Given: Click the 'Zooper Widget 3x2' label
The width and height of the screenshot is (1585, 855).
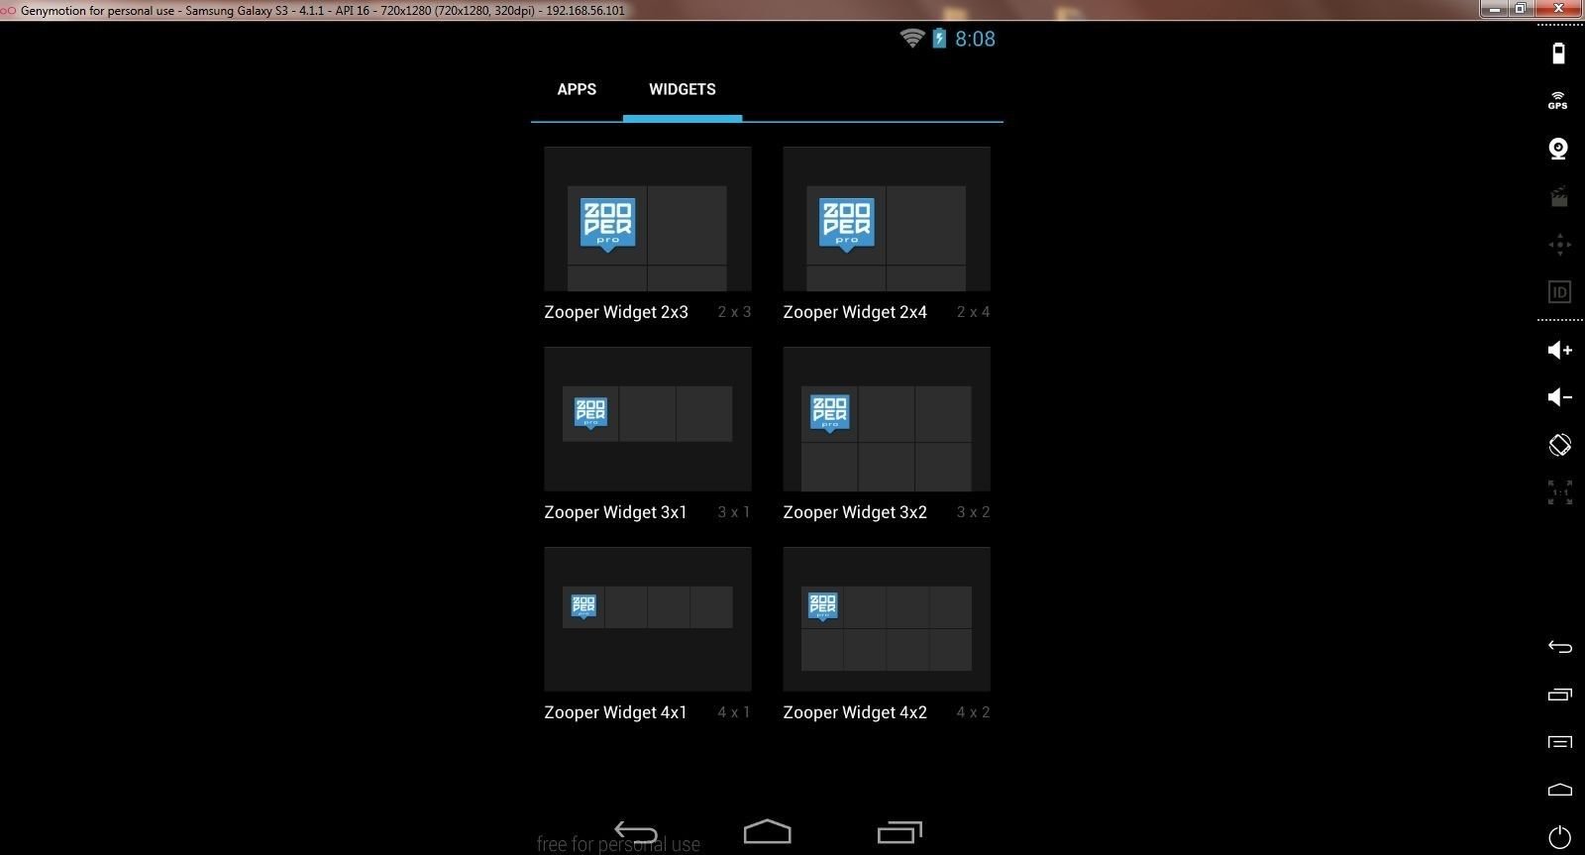Looking at the screenshot, I should [855, 512].
